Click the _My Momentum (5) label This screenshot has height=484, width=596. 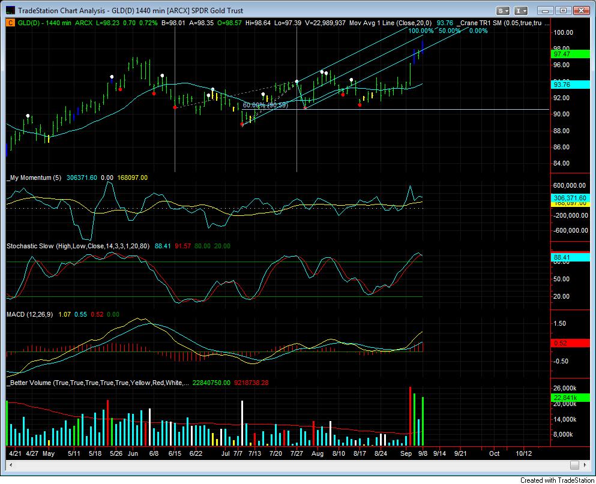[34, 178]
